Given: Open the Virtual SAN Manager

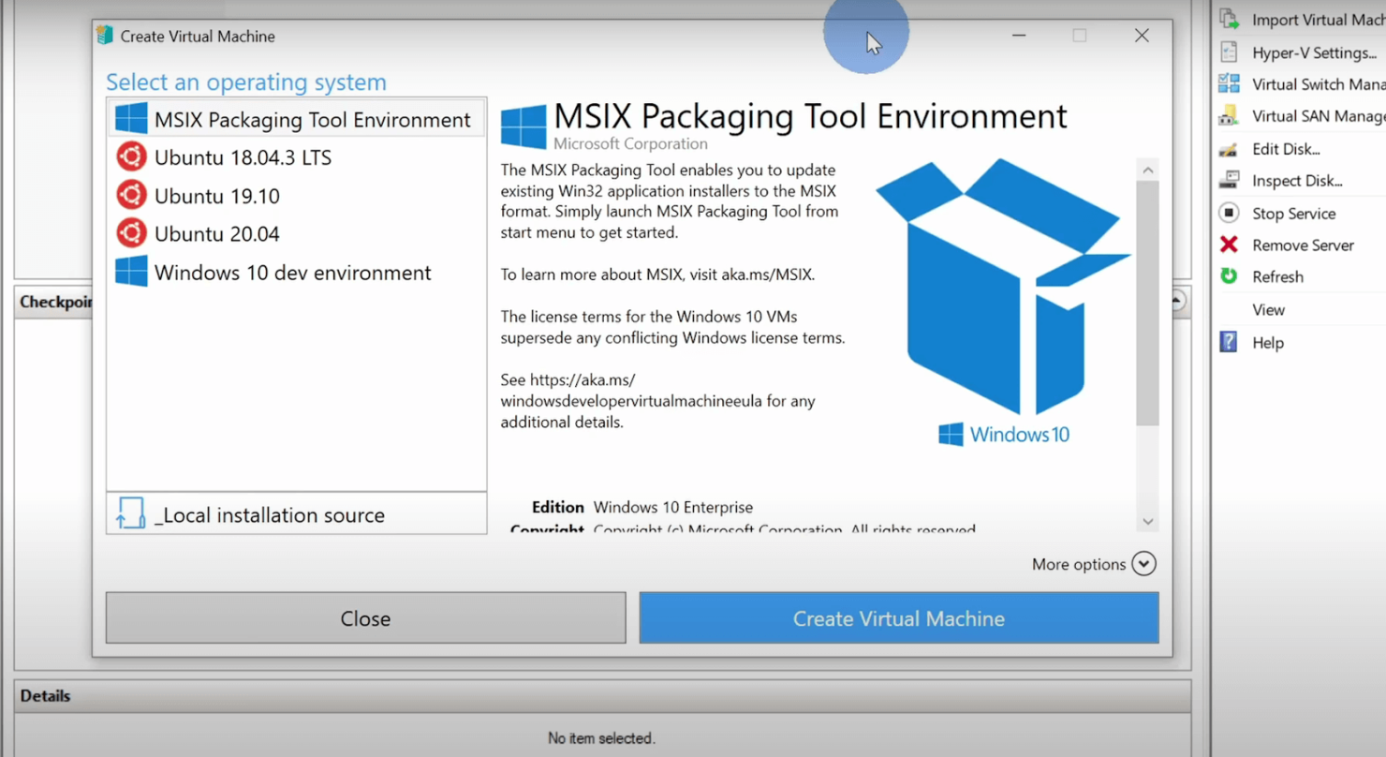Looking at the screenshot, I should (x=1311, y=115).
